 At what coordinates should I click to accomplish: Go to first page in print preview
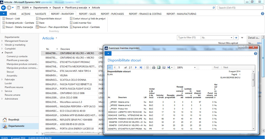110,67
